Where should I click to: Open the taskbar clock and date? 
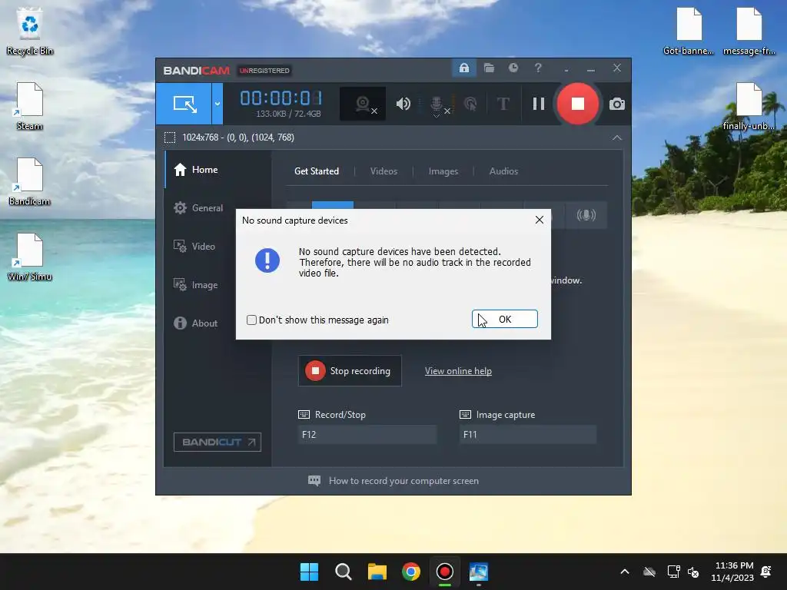(732, 572)
